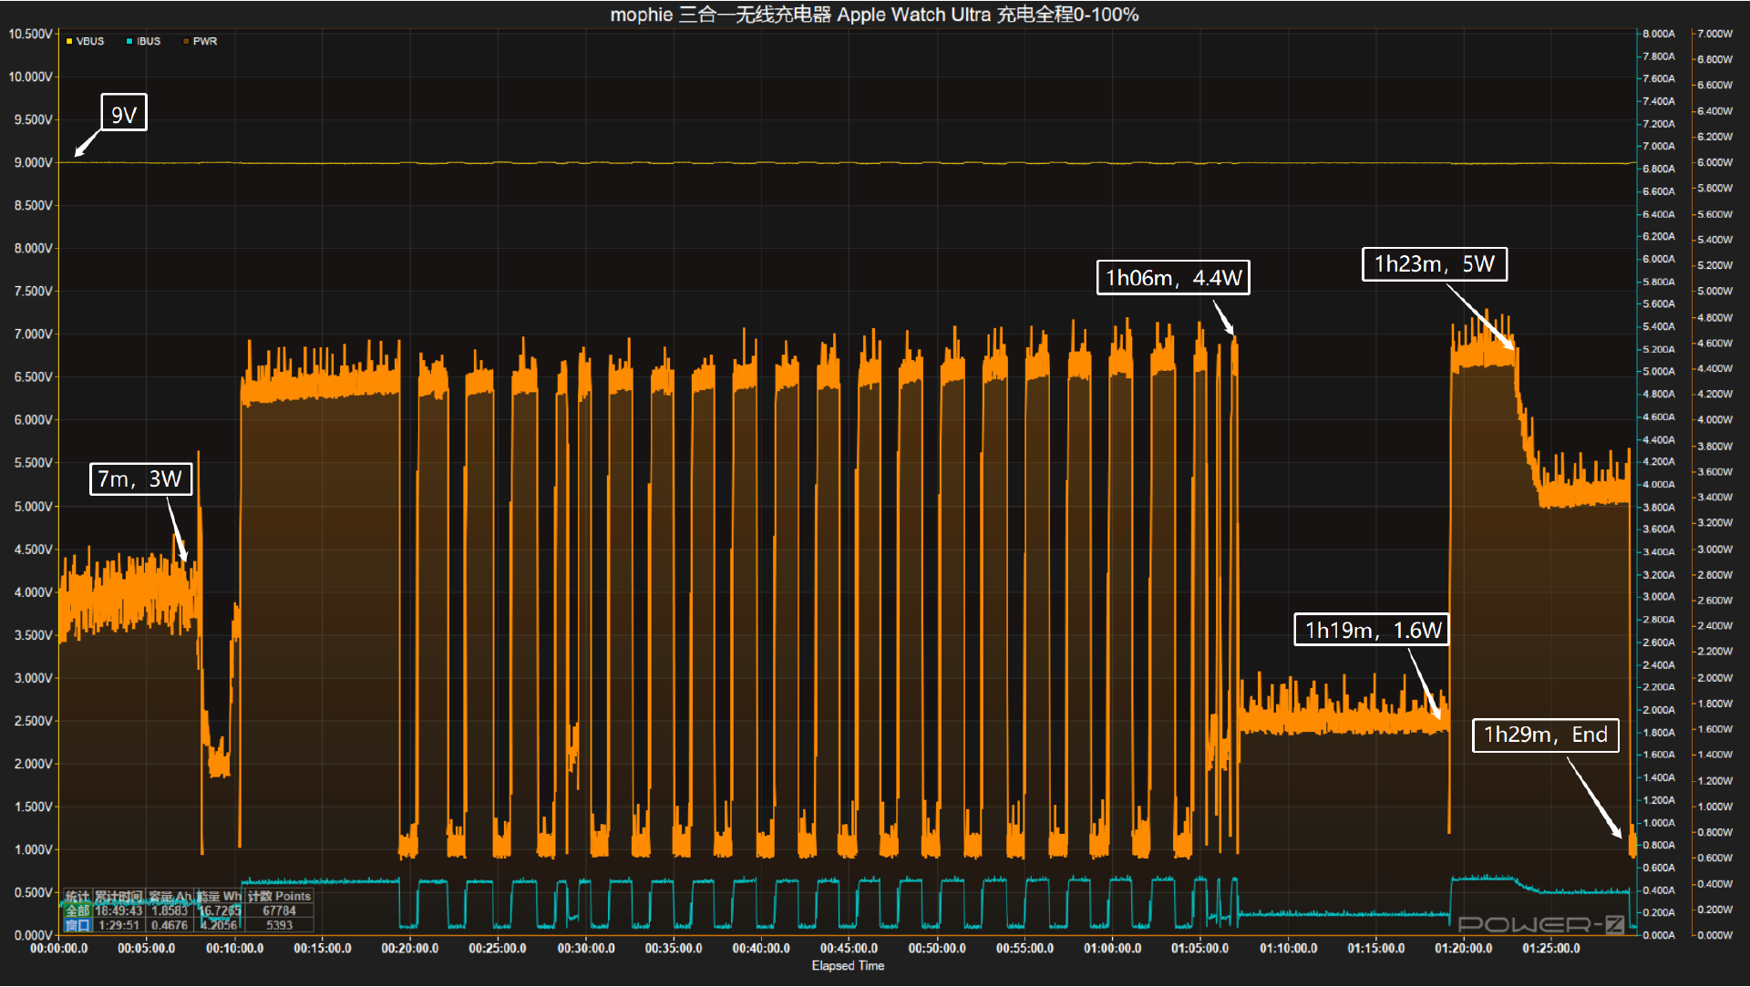
Task: Click the 计数 Points column header
Action: tap(279, 896)
